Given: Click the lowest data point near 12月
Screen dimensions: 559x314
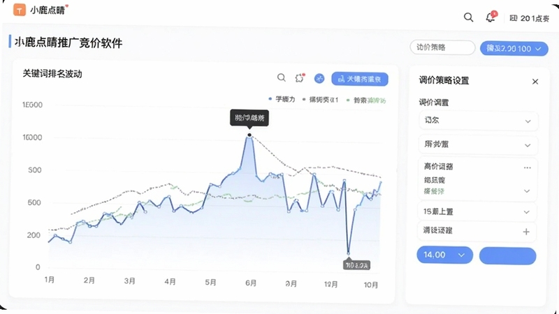Looking at the screenshot, I should [x=348, y=253].
